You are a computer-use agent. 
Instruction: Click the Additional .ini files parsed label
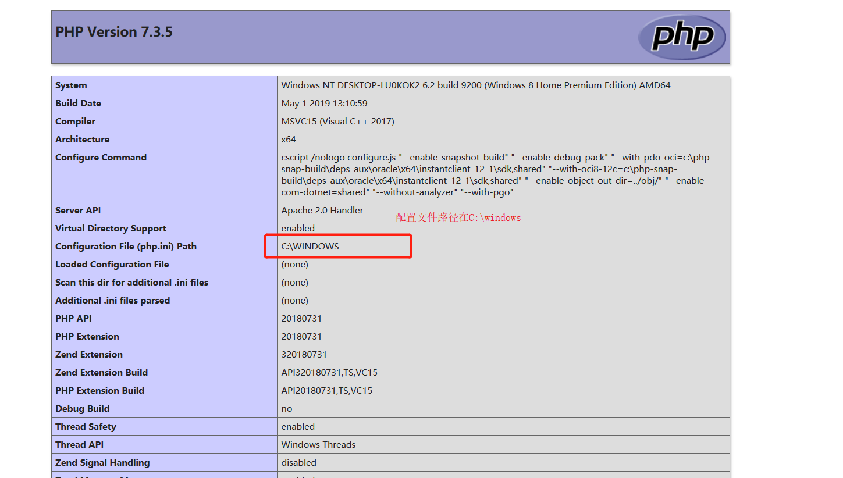pos(112,301)
